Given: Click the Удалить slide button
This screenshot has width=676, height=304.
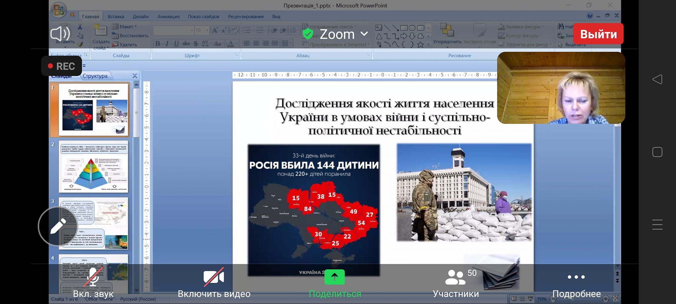Looking at the screenshot, I should coord(124,45).
